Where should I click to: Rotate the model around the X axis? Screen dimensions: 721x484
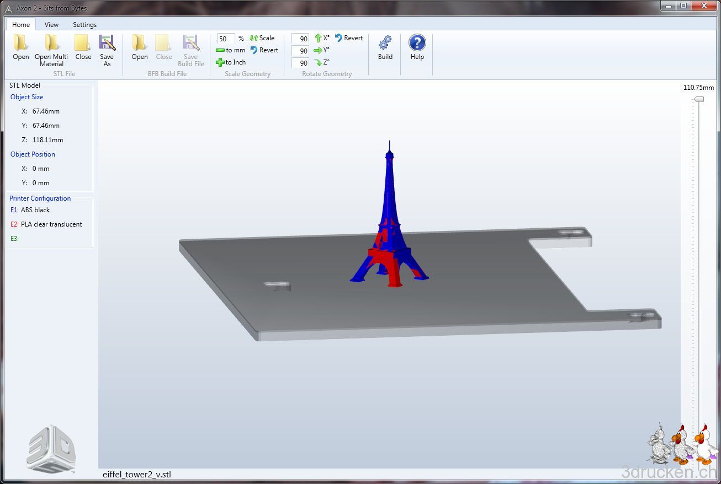[x=322, y=38]
